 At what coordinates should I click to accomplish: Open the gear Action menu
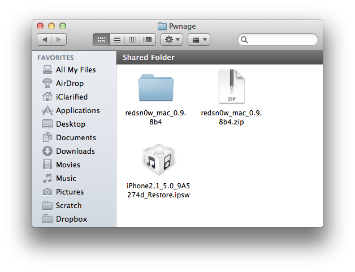172,40
